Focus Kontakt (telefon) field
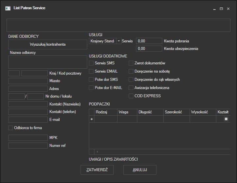Viewport: 237px width, 183px height. (28, 112)
